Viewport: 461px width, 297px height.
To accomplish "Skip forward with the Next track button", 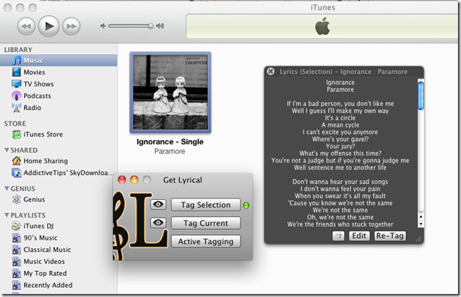I will [71, 26].
